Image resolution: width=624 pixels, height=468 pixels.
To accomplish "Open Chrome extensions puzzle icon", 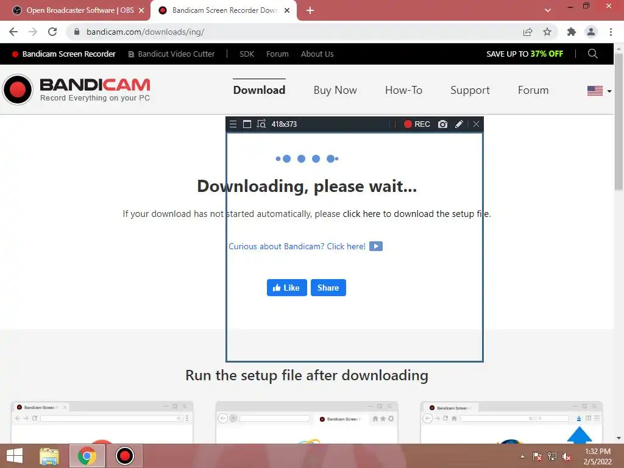I will pyautogui.click(x=572, y=32).
